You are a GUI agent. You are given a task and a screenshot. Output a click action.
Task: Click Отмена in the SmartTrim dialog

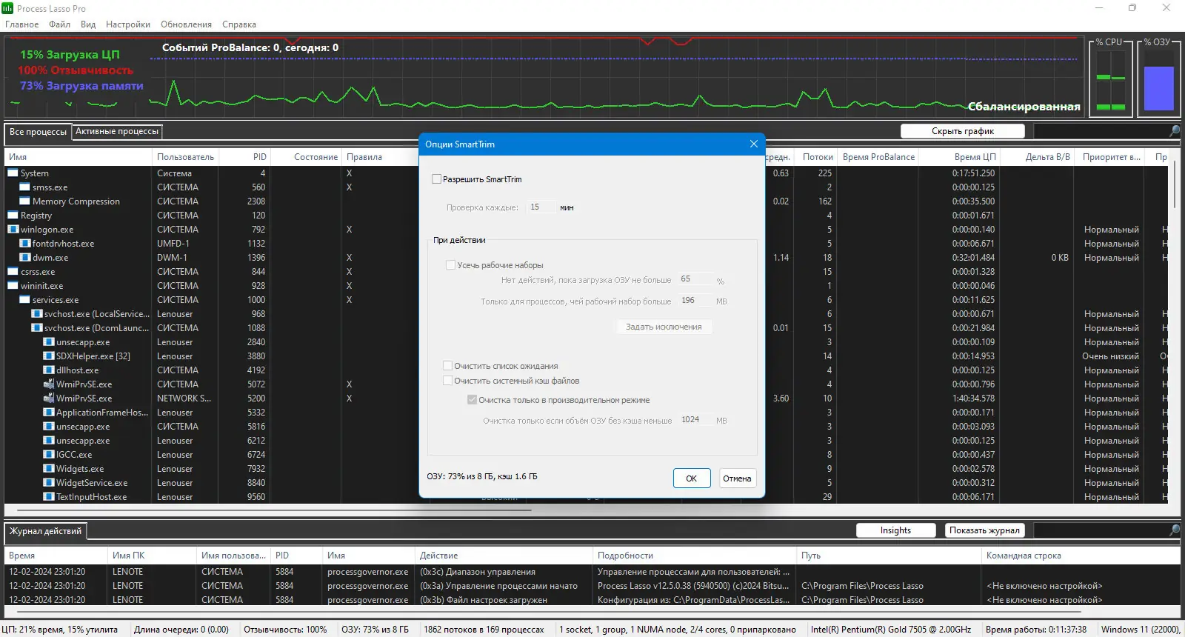tap(737, 478)
